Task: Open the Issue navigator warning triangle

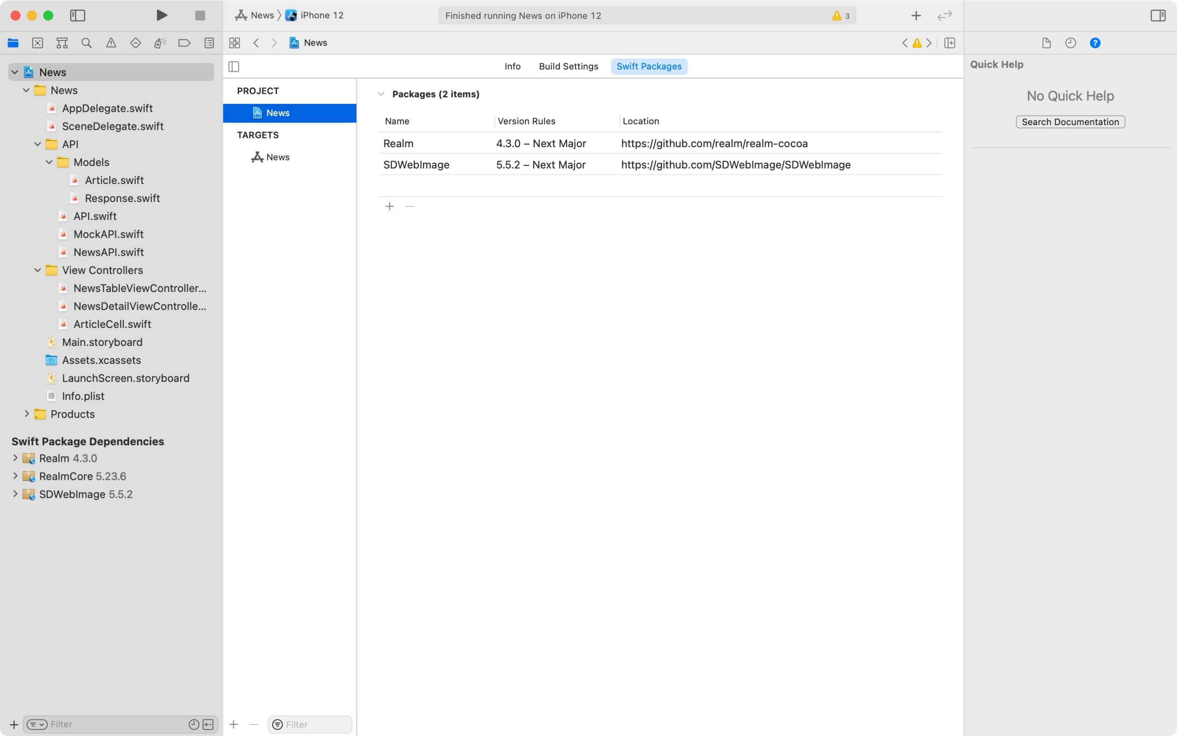Action: point(111,43)
